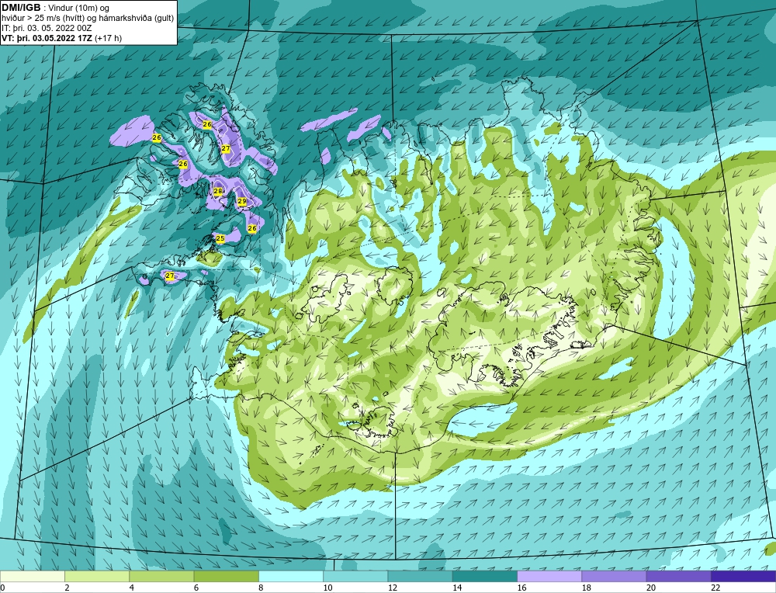
Task: Select the 6–8 m/s olive green legend swatch
Action: coord(226,577)
